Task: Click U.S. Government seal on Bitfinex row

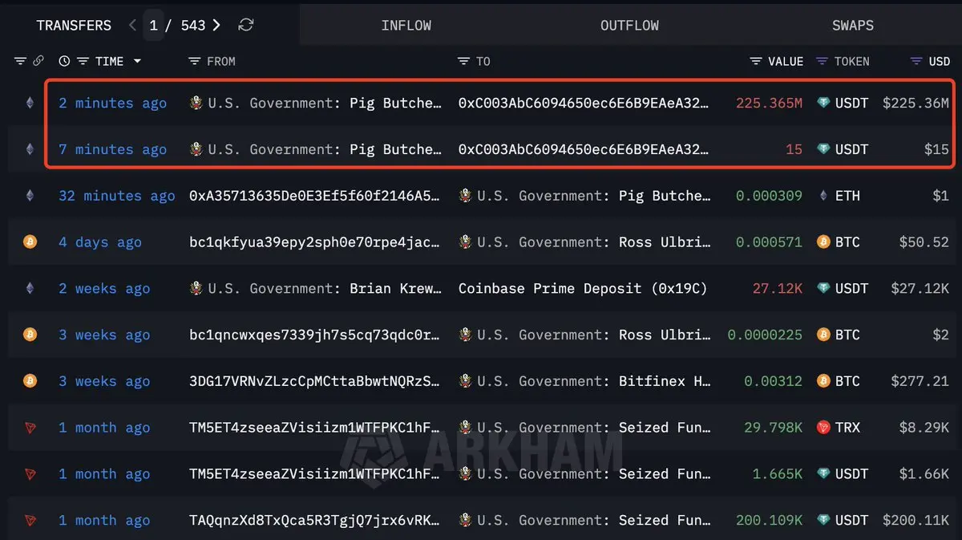Action: [x=465, y=381]
